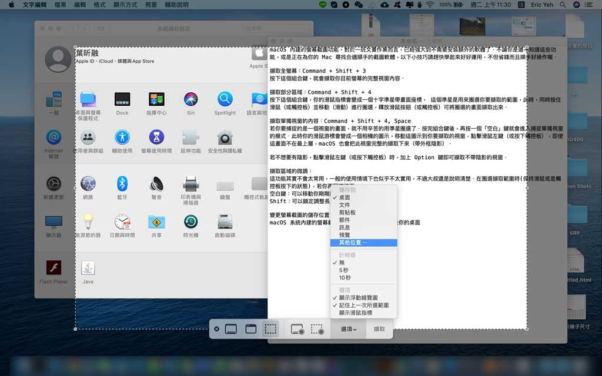Select the capture entire screen tool

tap(230, 329)
